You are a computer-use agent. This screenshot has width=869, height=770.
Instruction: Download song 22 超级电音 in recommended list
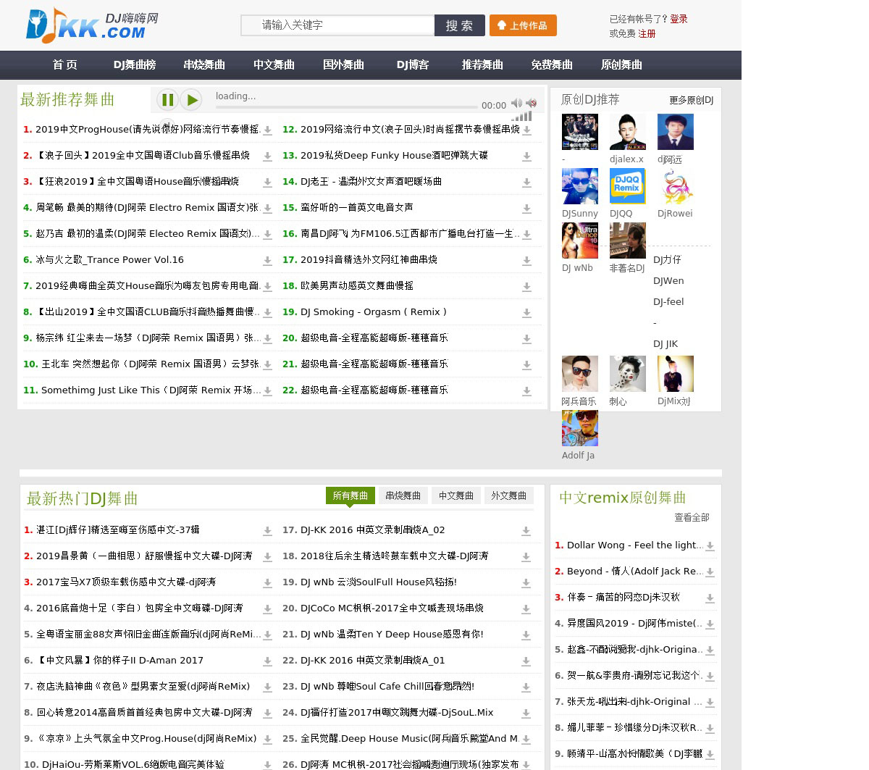point(526,391)
